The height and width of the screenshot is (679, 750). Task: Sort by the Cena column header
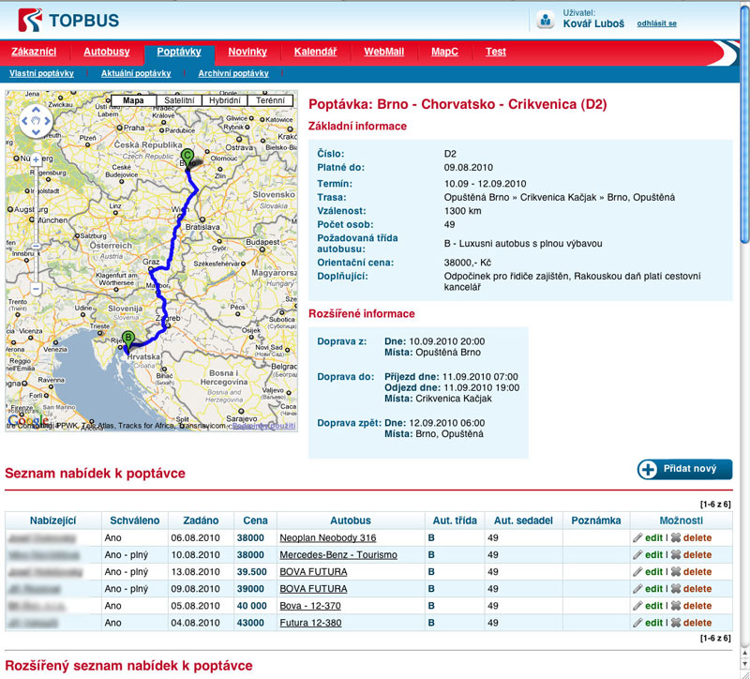coord(255,521)
